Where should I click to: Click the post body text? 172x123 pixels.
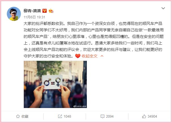(x=94, y=40)
